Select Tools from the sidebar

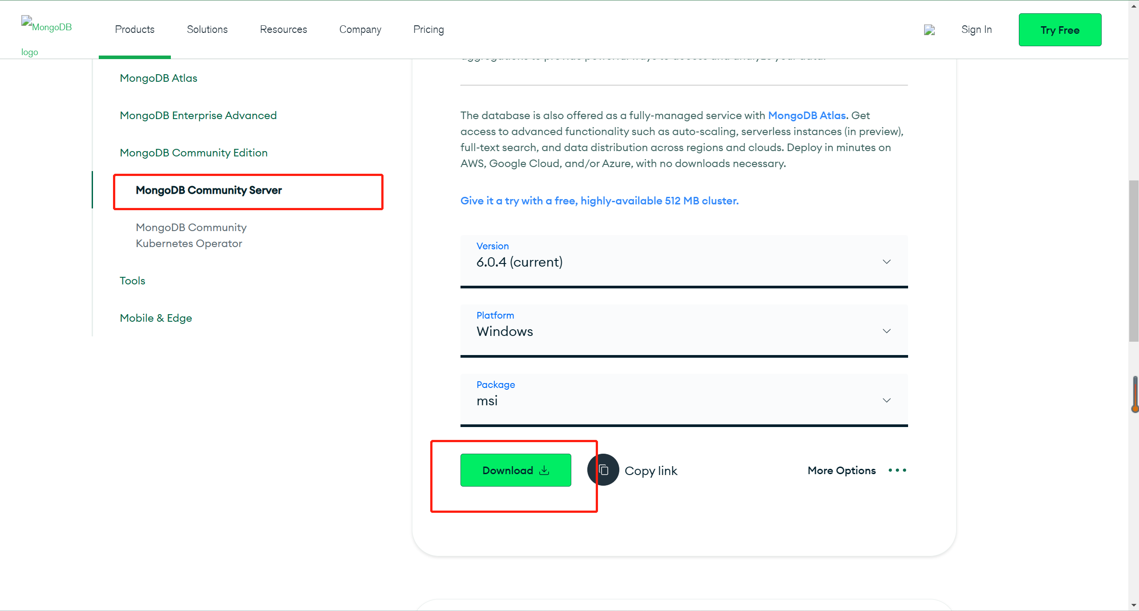132,280
